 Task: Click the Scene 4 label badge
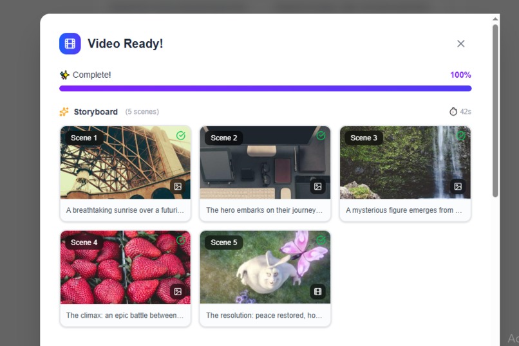(x=84, y=242)
